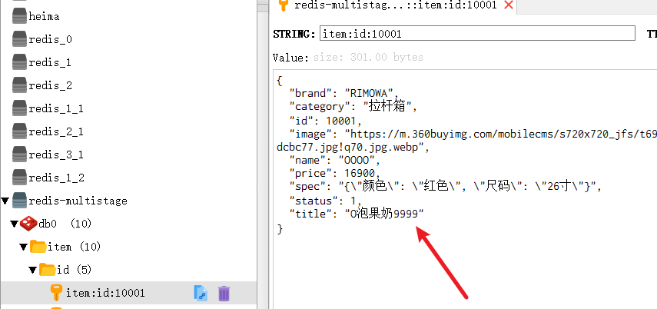
Task: Click inside the JSON value text area
Action: click(461, 261)
